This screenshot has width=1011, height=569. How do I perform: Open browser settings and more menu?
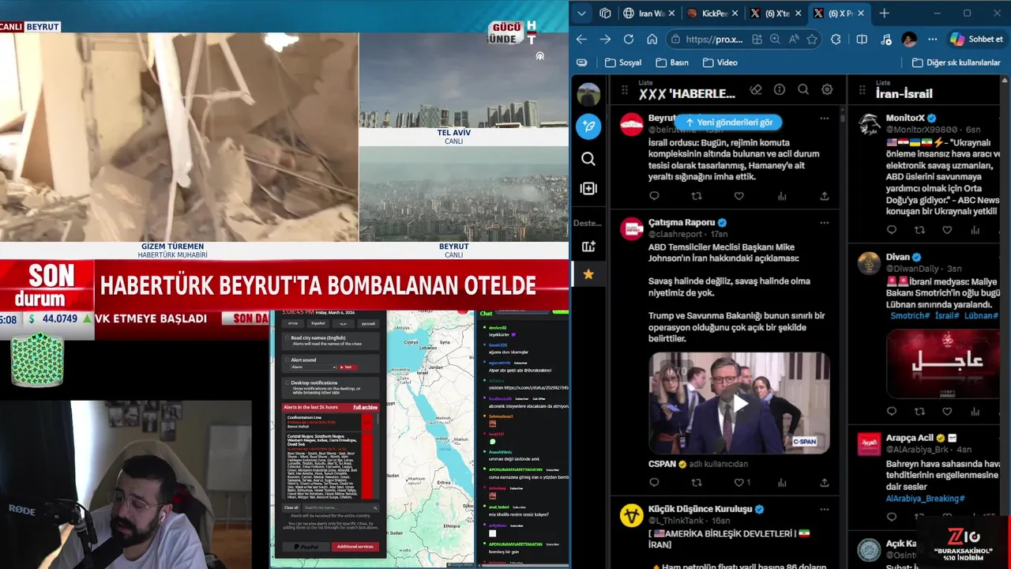click(x=933, y=39)
